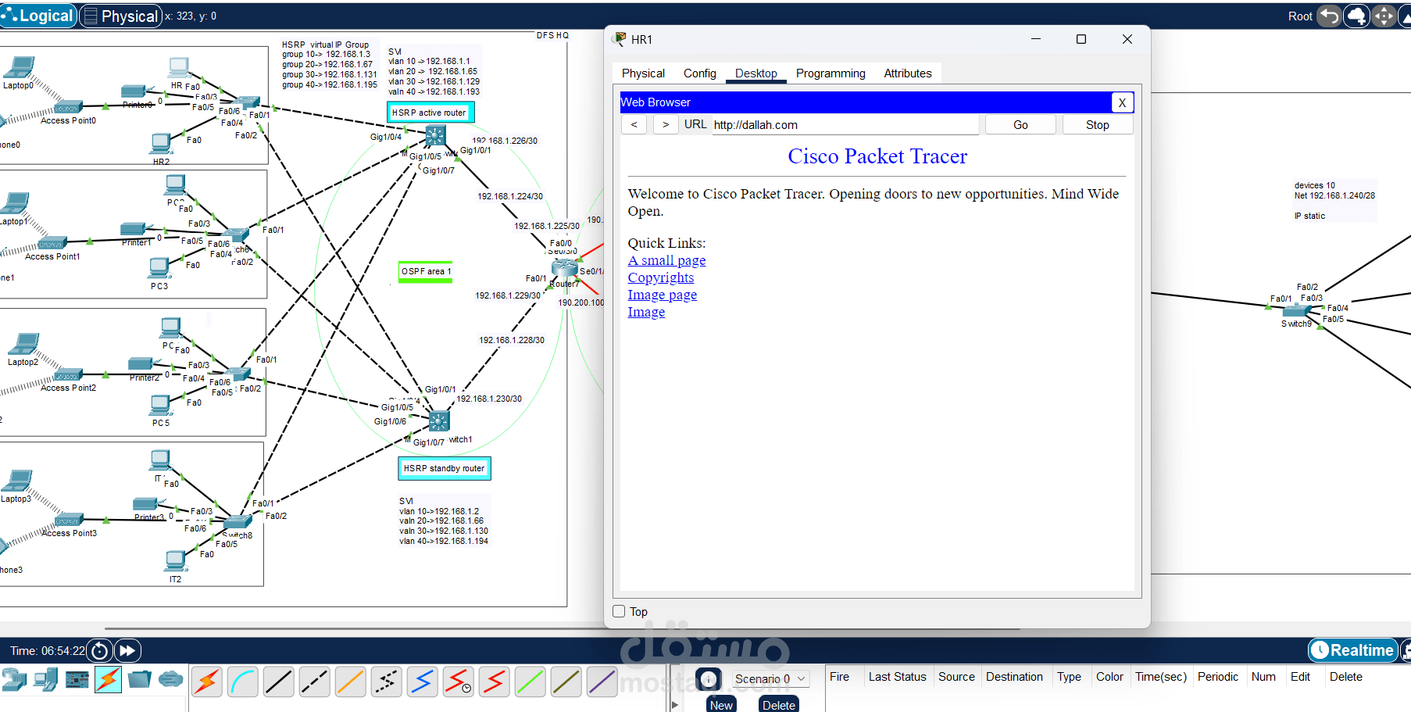The width and height of the screenshot is (1411, 712).
Task: Open the 'Image page' link
Action: pos(663,295)
